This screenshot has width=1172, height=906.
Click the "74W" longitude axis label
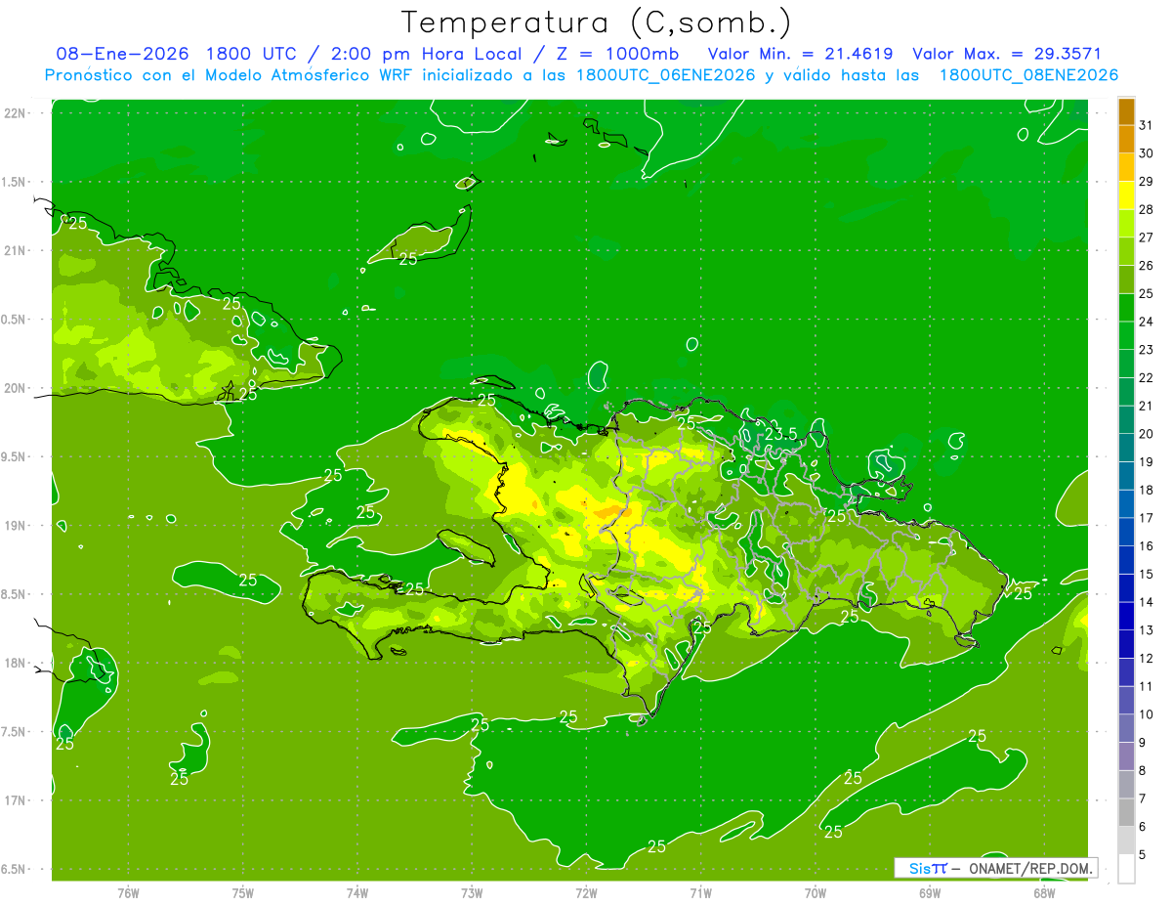pyautogui.click(x=356, y=892)
